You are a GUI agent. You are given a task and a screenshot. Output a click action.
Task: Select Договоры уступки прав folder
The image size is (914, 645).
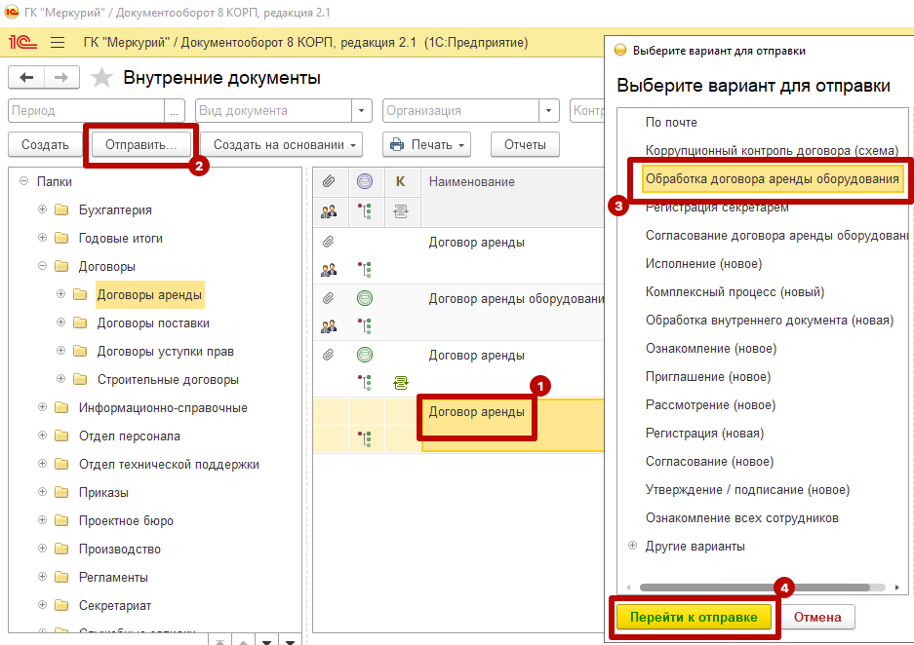(x=166, y=351)
